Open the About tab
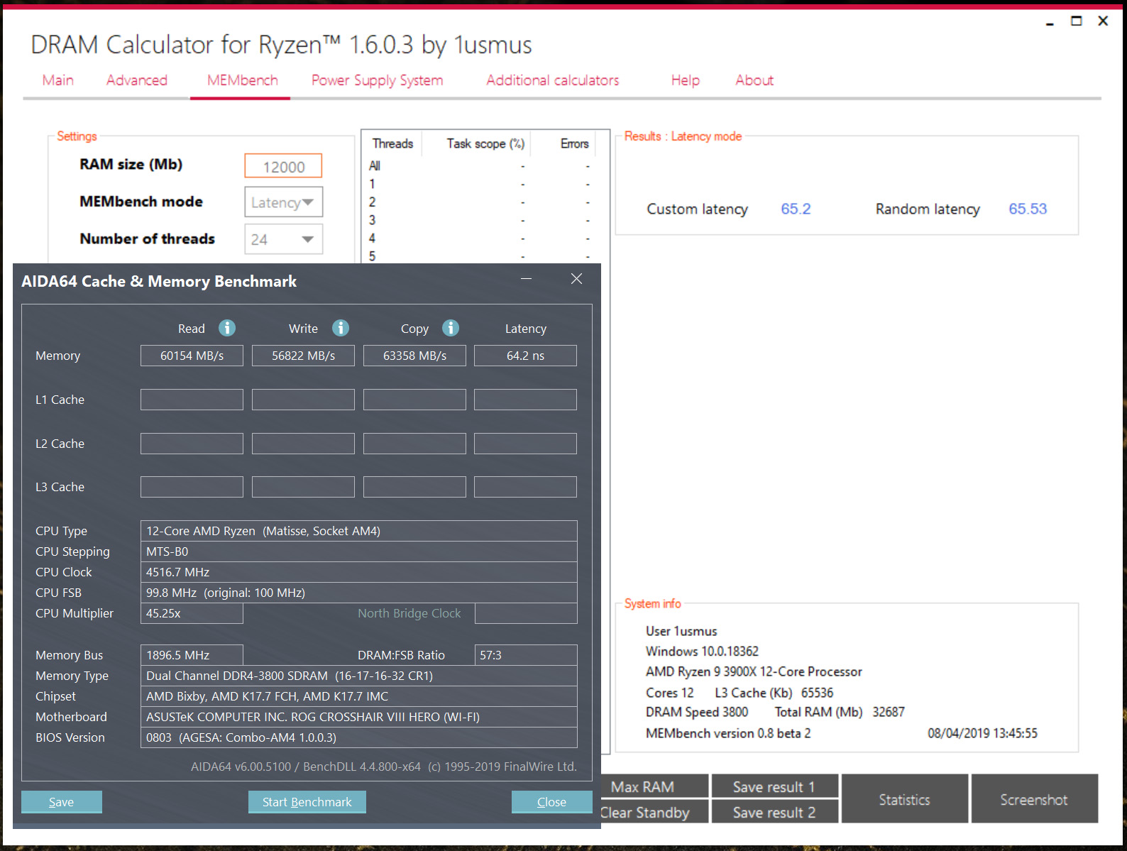The width and height of the screenshot is (1127, 851). click(754, 80)
